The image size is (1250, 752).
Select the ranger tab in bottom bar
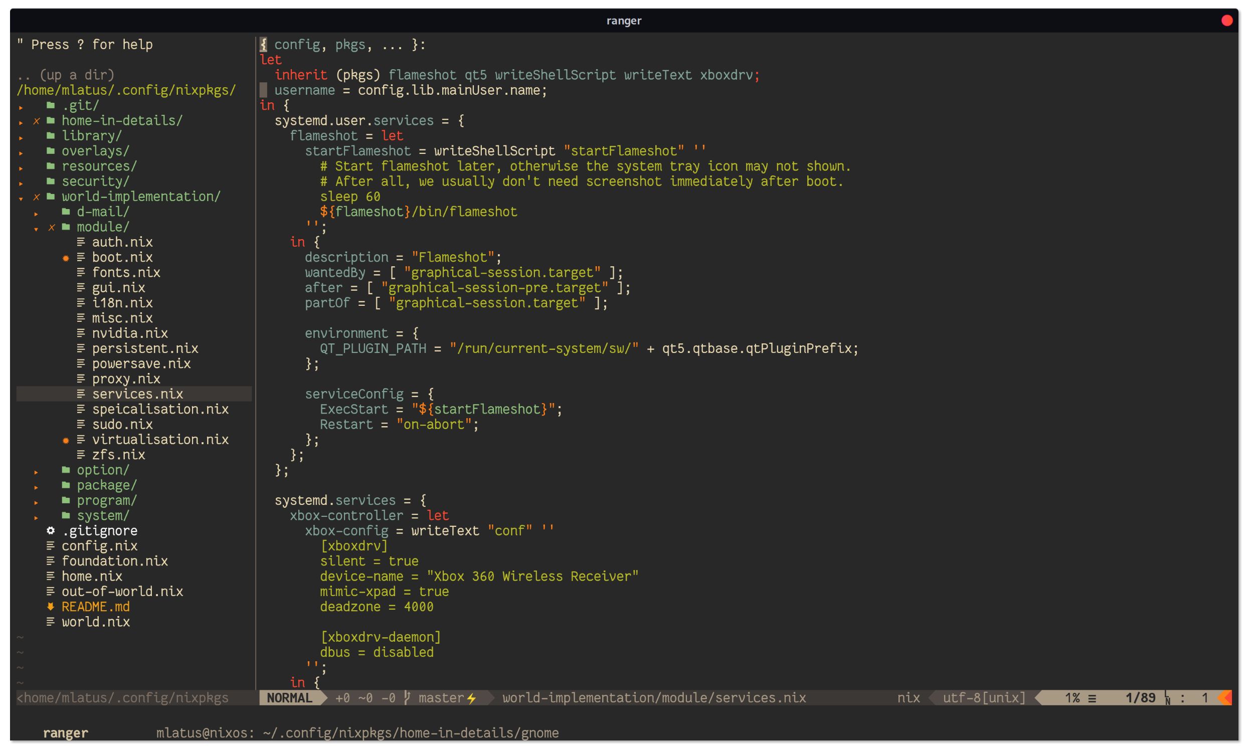(x=65, y=733)
